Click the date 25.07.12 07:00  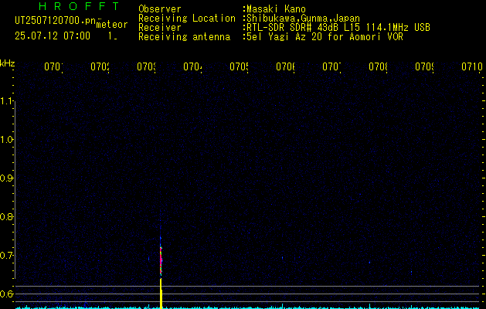coord(53,36)
